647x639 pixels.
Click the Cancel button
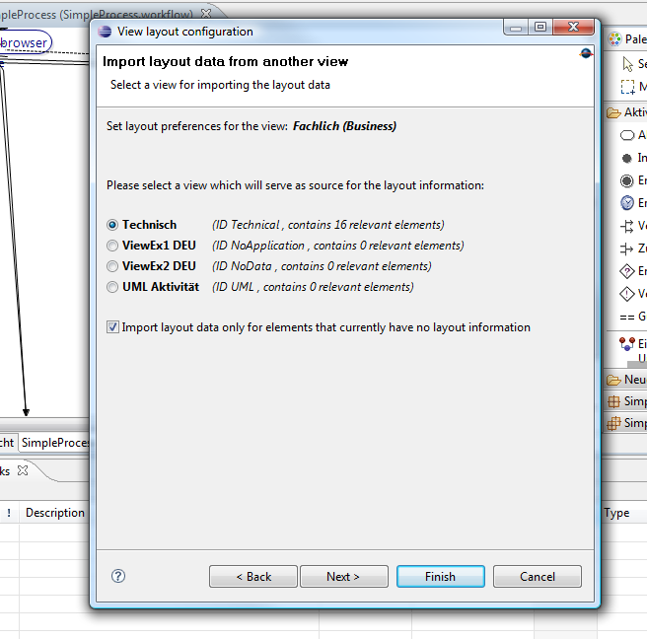(537, 576)
